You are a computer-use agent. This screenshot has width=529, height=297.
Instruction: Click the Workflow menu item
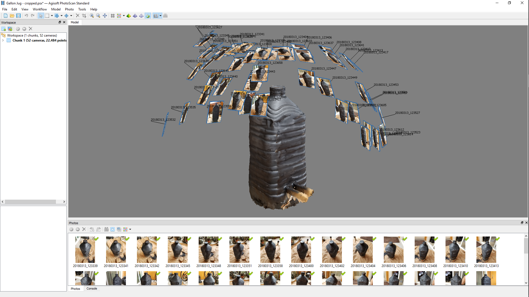(39, 9)
